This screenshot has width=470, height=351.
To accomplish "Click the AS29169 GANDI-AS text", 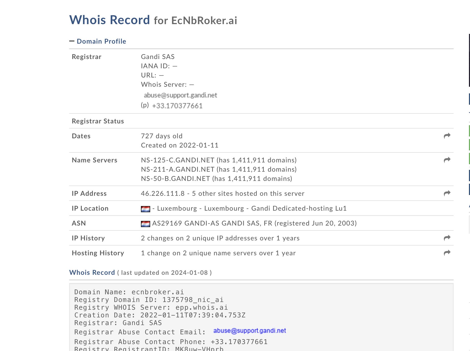I will pyautogui.click(x=186, y=223).
